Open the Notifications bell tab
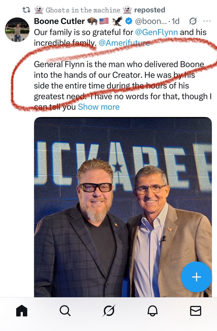The height and width of the screenshot is (331, 217). [x=152, y=311]
